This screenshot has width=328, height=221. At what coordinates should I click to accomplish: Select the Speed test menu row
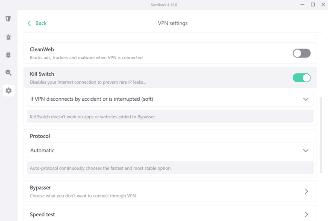162,214
